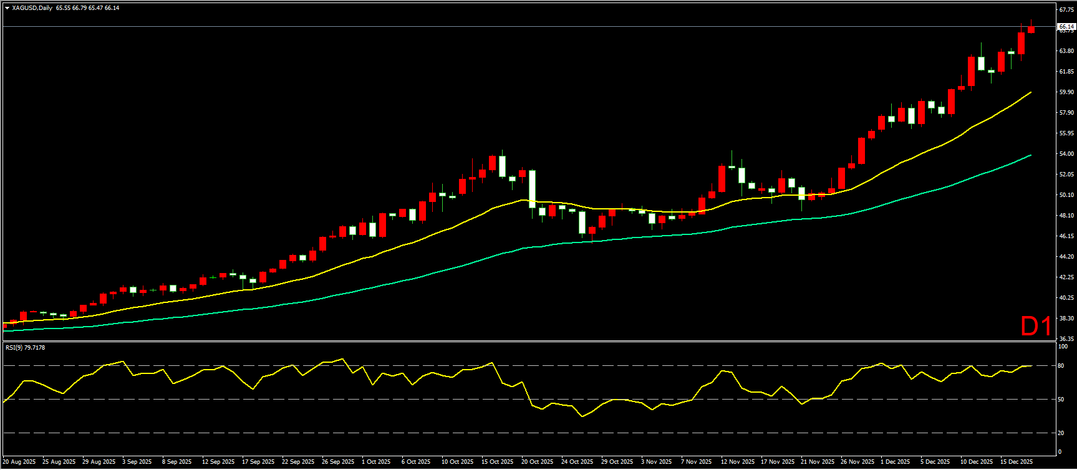Click the 67.75 price scale label
1077x470 pixels.
point(1066,10)
